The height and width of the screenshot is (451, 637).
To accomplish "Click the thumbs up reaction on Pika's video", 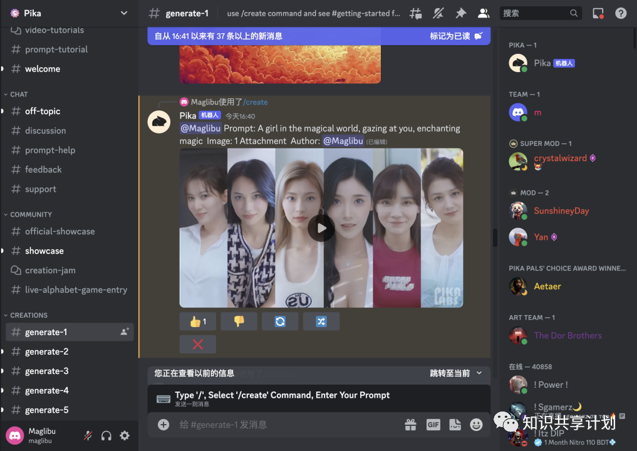I will [x=197, y=321].
